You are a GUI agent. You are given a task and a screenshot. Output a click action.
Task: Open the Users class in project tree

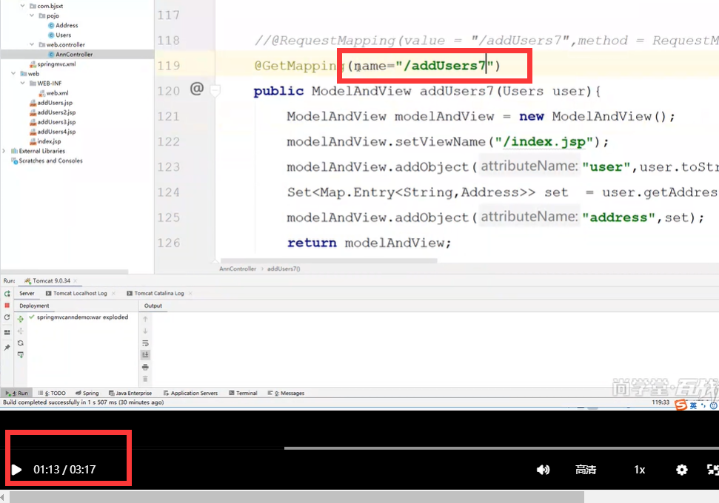click(60, 35)
